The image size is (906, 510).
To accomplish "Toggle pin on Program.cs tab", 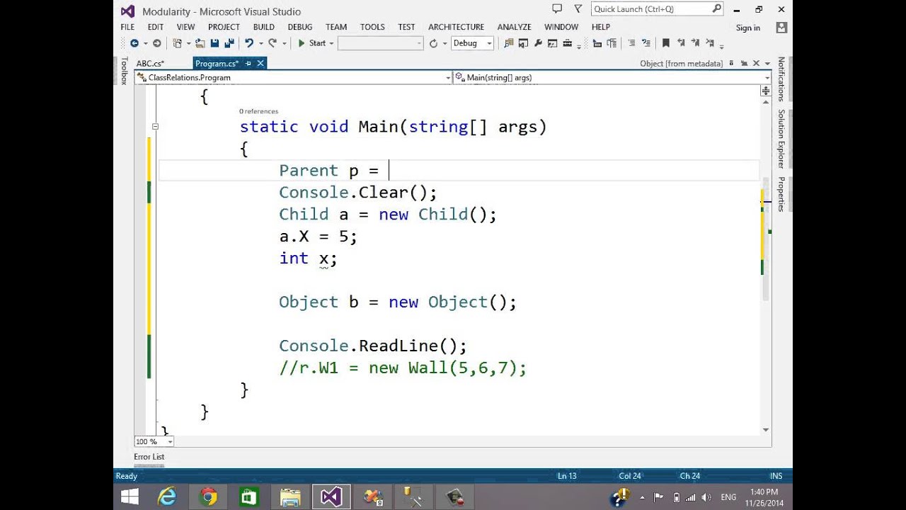I will [x=248, y=63].
